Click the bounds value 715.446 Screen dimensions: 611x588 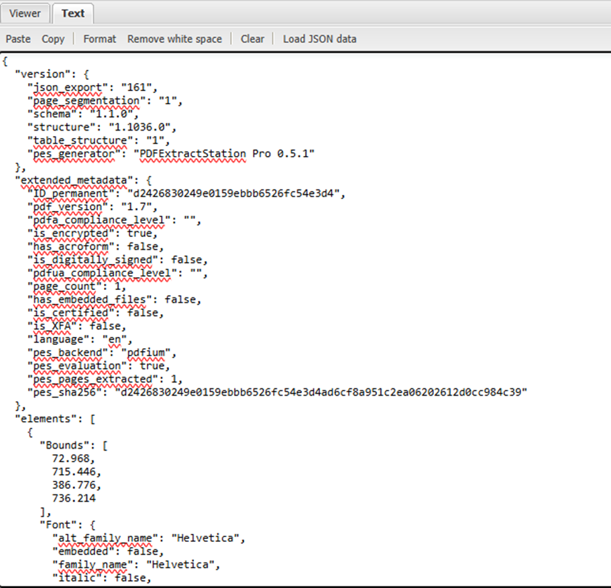pos(74,471)
